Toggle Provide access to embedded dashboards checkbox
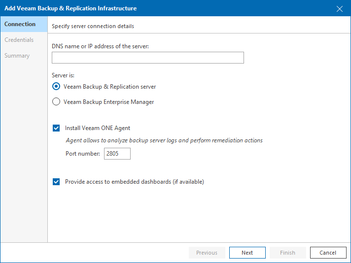 click(x=56, y=182)
